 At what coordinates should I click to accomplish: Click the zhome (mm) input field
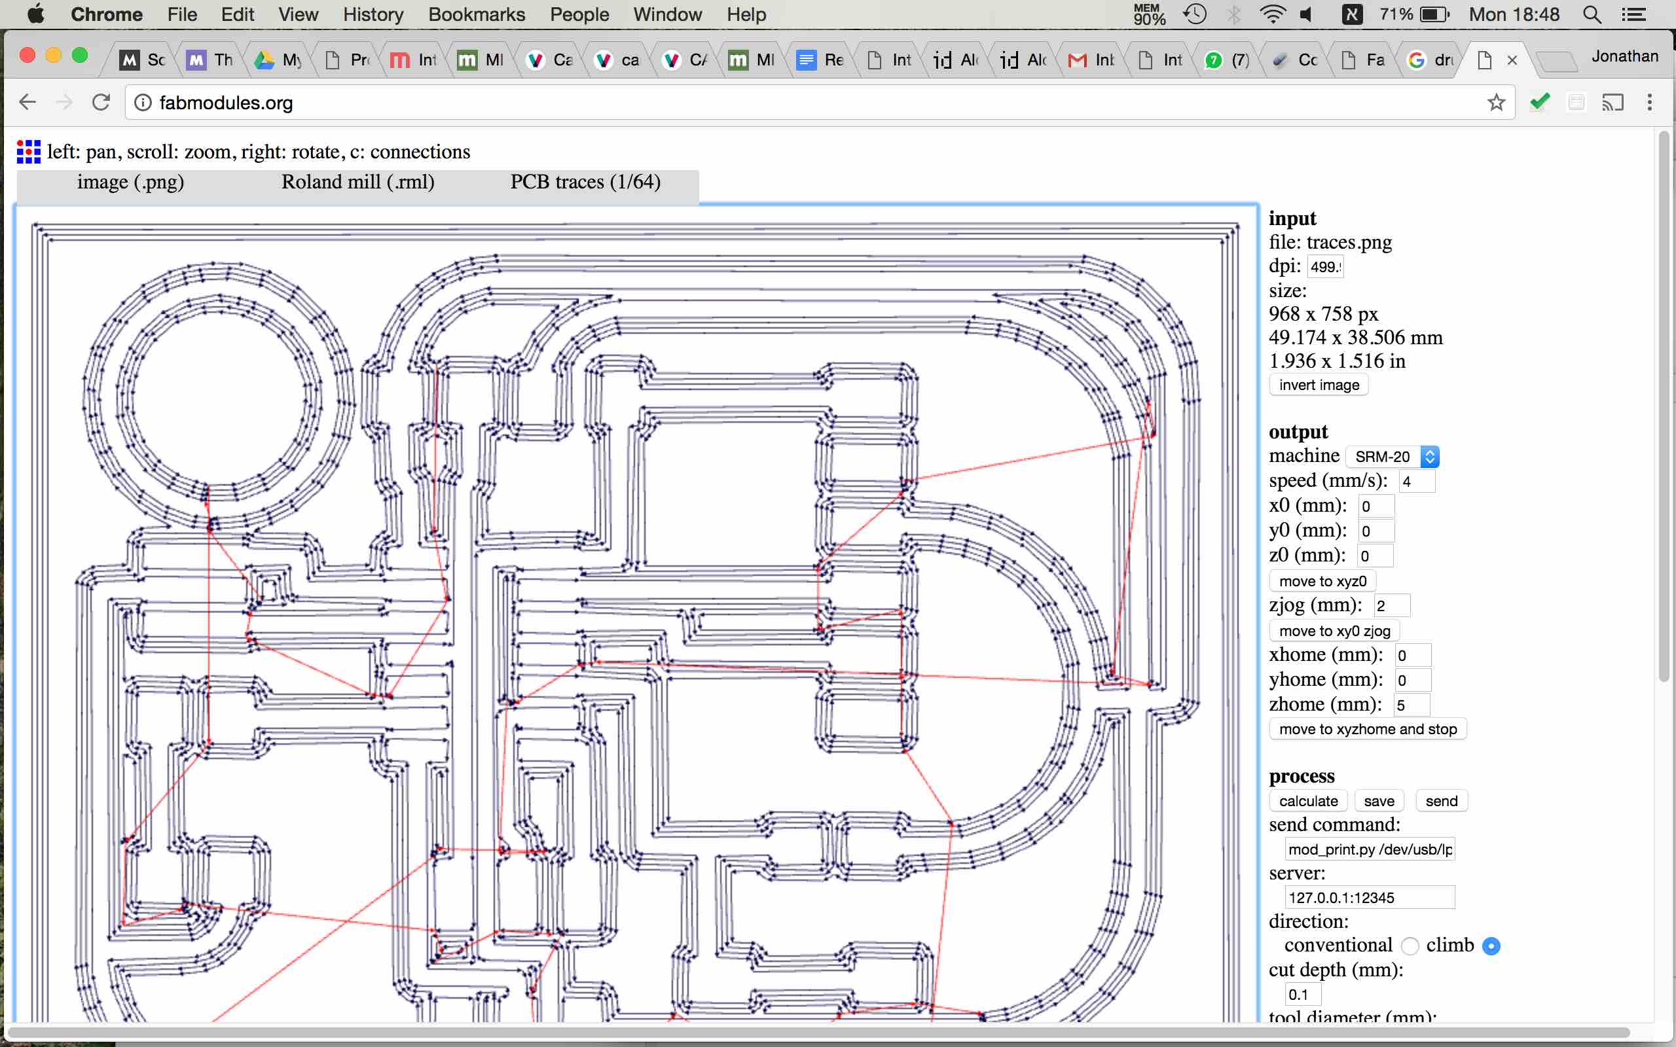1412,705
